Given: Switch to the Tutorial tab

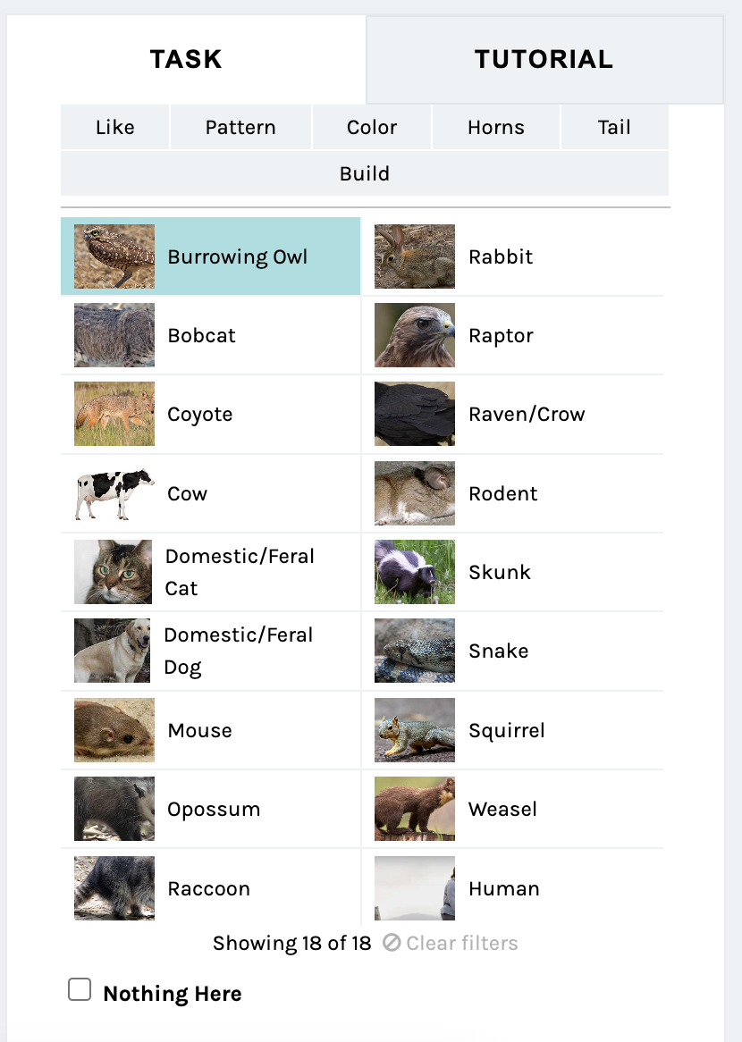Looking at the screenshot, I should coord(544,59).
